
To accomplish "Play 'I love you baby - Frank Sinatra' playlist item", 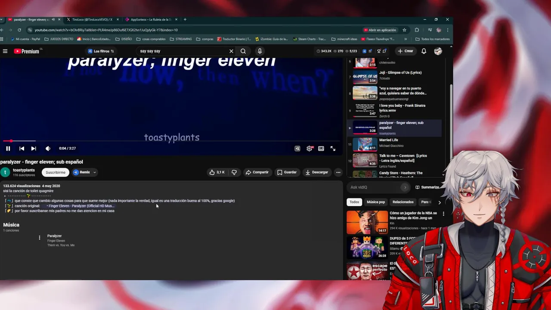I will click(x=394, y=110).
